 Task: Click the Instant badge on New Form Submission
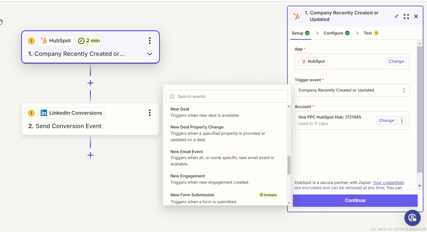click(268, 195)
